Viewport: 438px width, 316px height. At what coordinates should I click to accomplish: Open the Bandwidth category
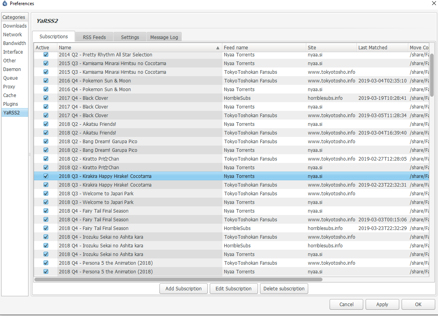(15, 43)
